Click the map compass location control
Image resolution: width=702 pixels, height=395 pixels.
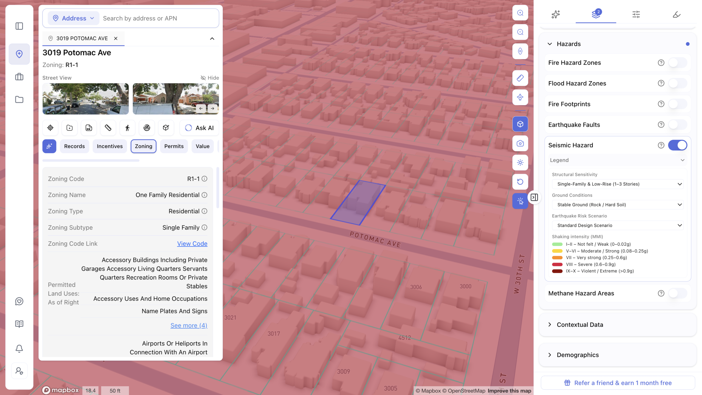(x=520, y=51)
